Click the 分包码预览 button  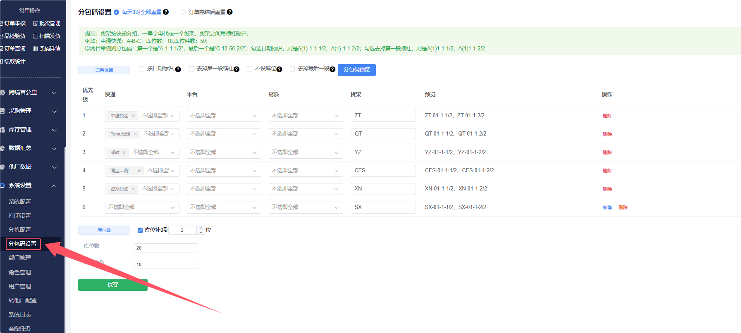357,70
